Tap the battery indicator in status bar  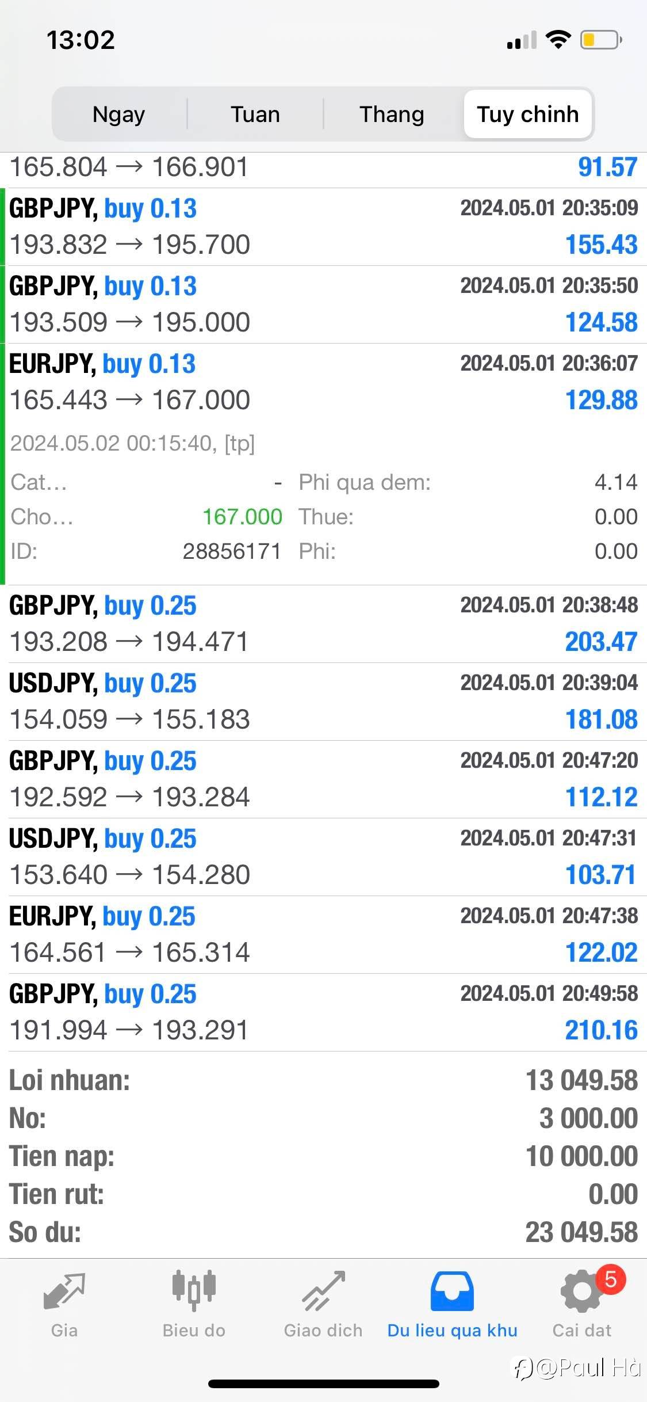pos(601,40)
